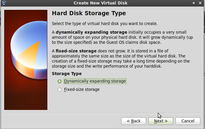Click bold 'dynamically expanding storage' text in description
205x129 pixels.
click(x=91, y=32)
